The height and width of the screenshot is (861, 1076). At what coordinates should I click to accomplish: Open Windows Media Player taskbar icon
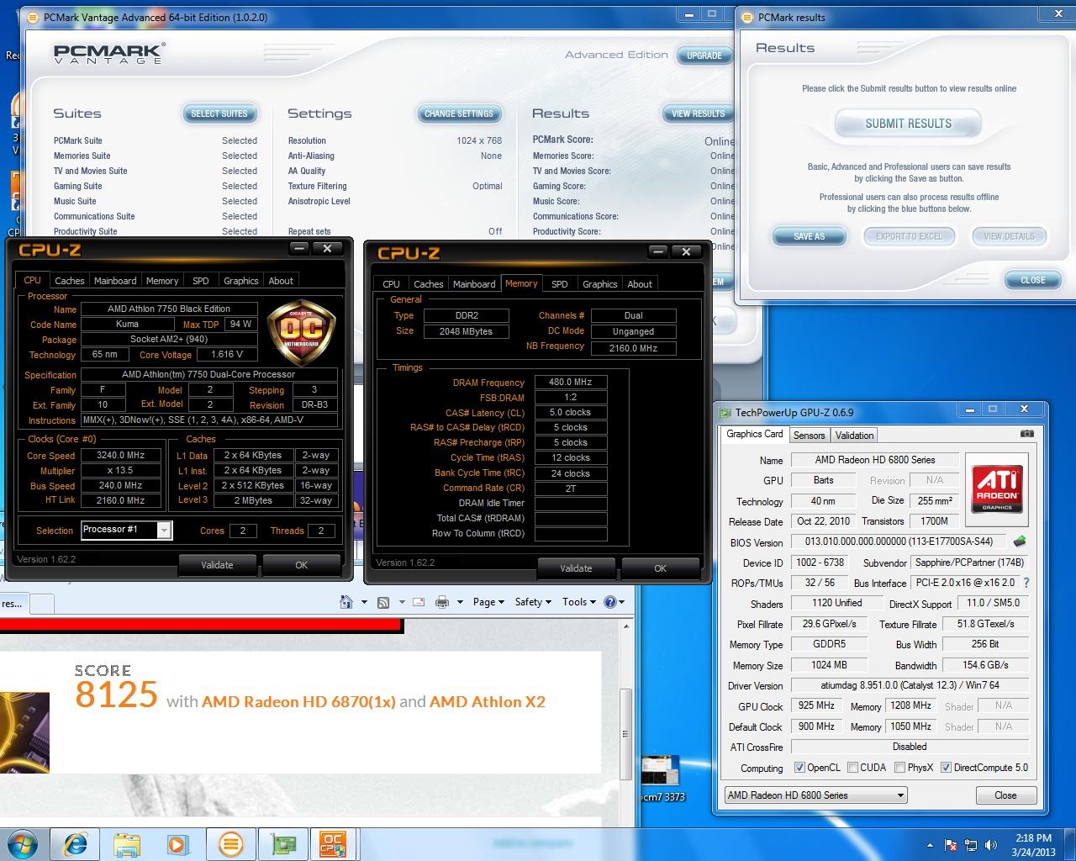[178, 843]
